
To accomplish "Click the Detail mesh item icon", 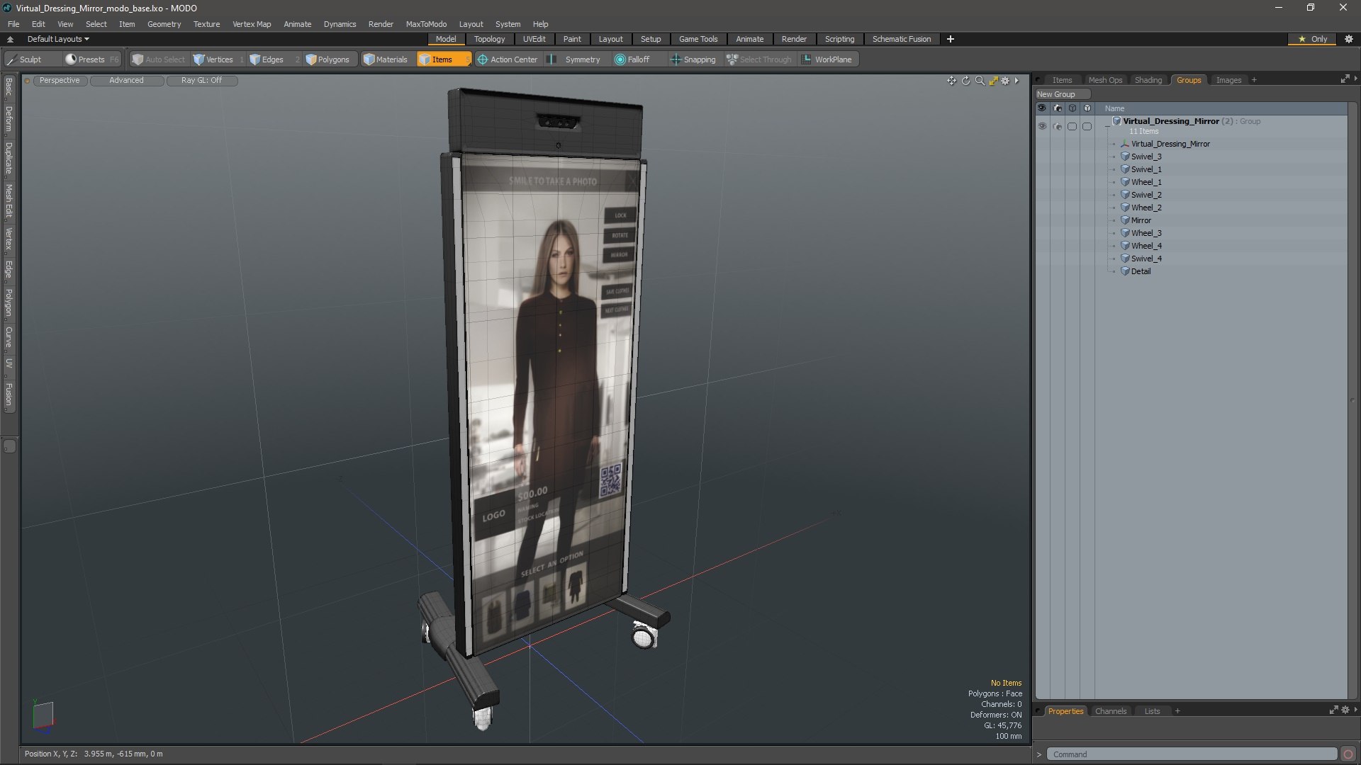I will [1125, 271].
